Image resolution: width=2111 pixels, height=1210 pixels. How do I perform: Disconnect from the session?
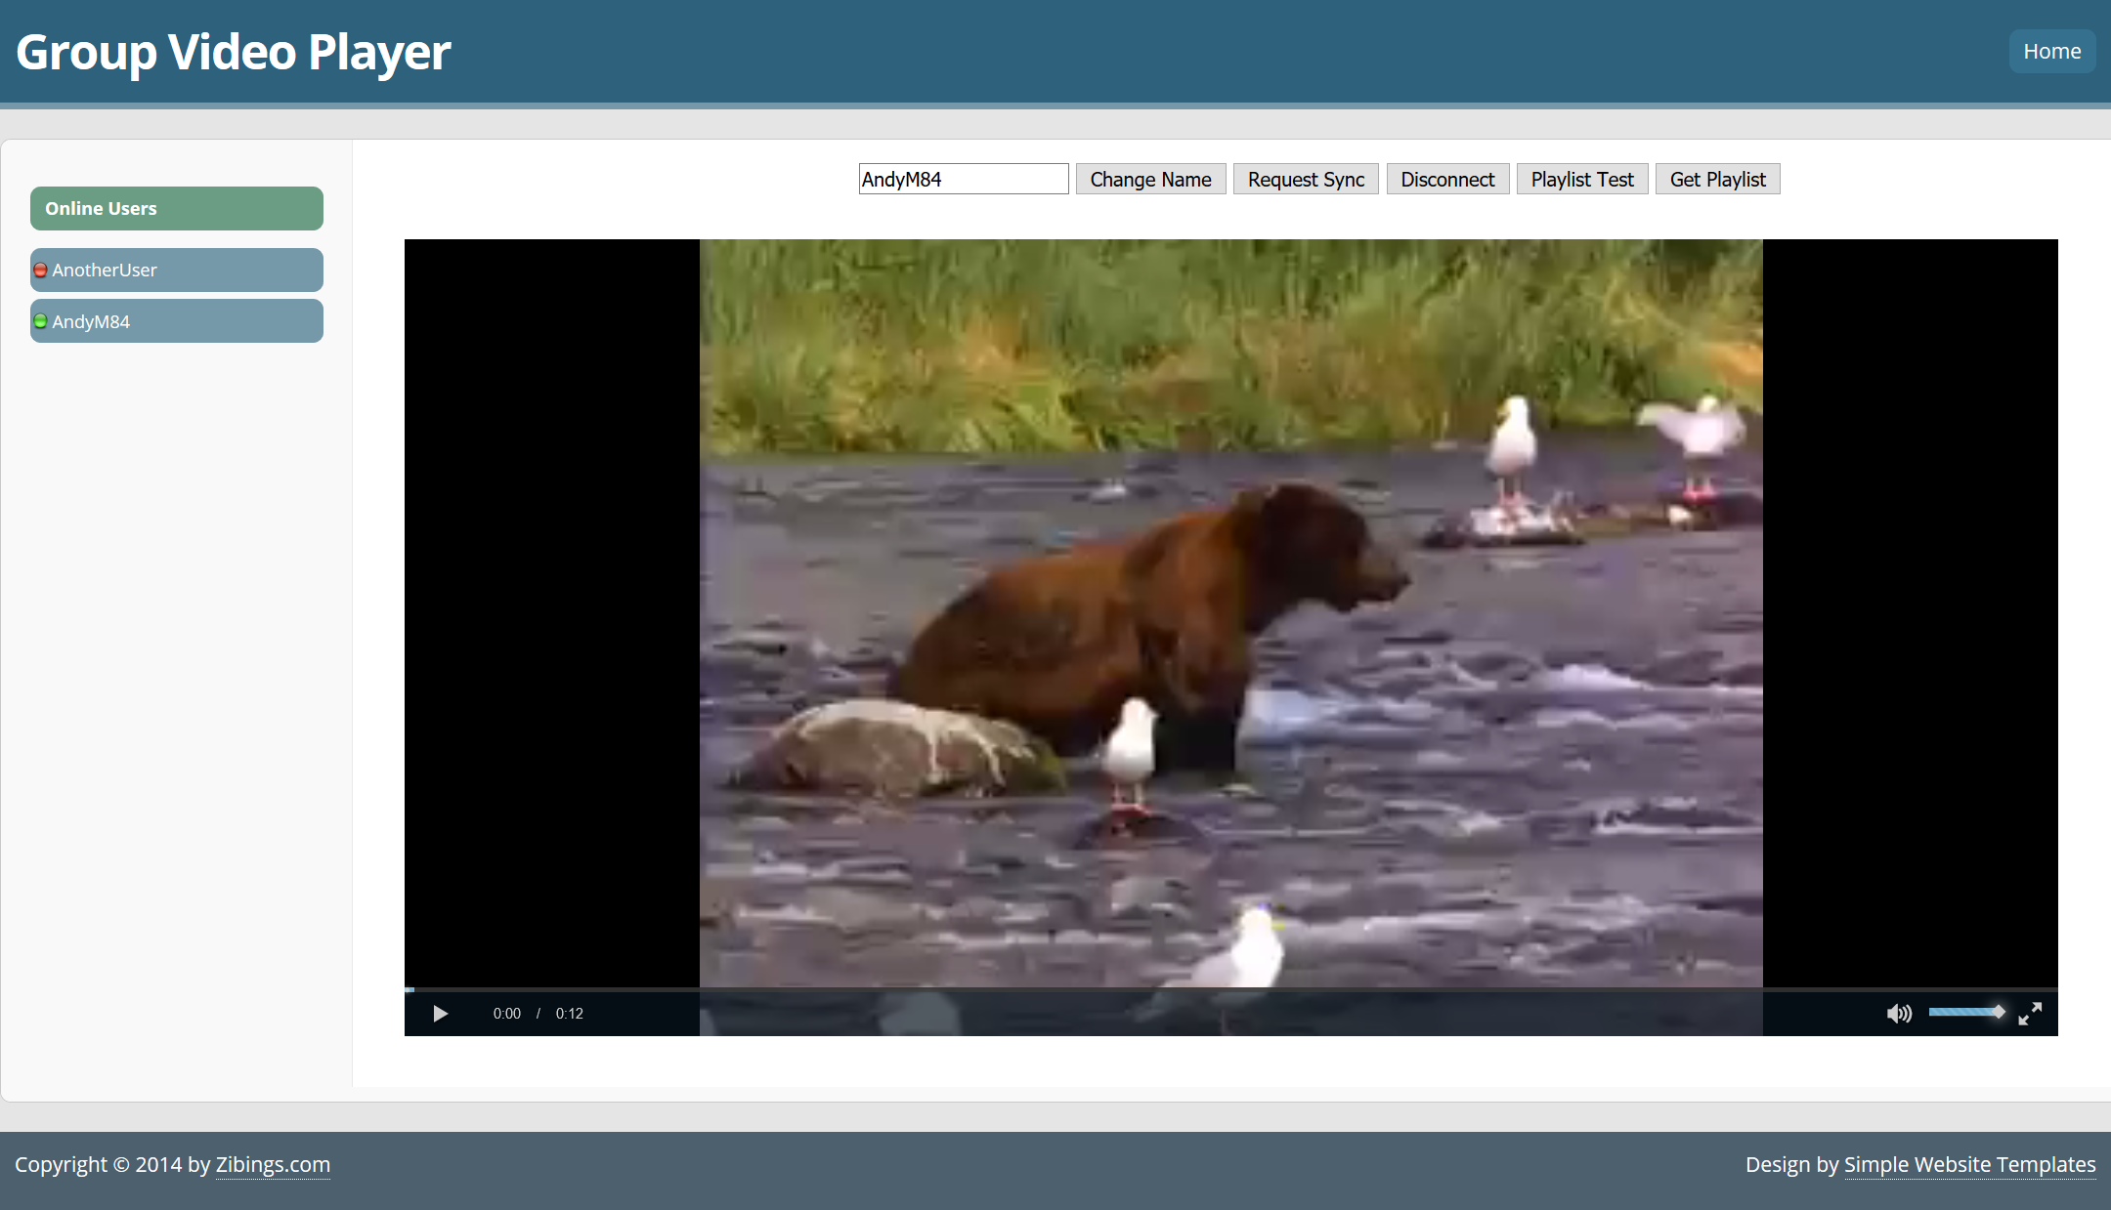[1447, 180]
